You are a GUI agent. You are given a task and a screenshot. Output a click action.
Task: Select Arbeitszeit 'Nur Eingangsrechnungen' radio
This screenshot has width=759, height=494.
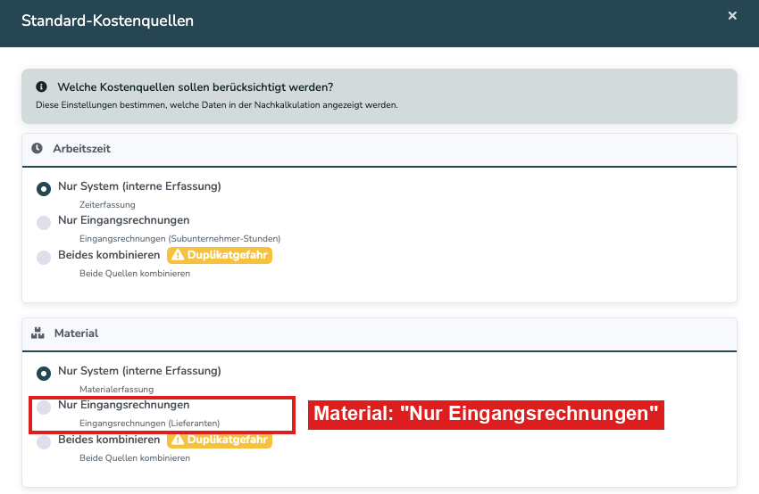[44, 222]
